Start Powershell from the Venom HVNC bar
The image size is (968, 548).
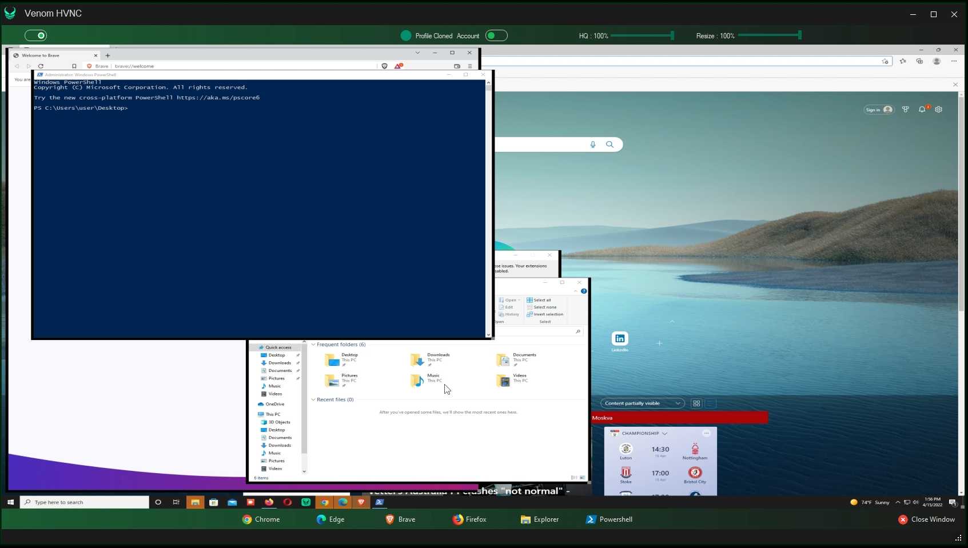point(610,519)
